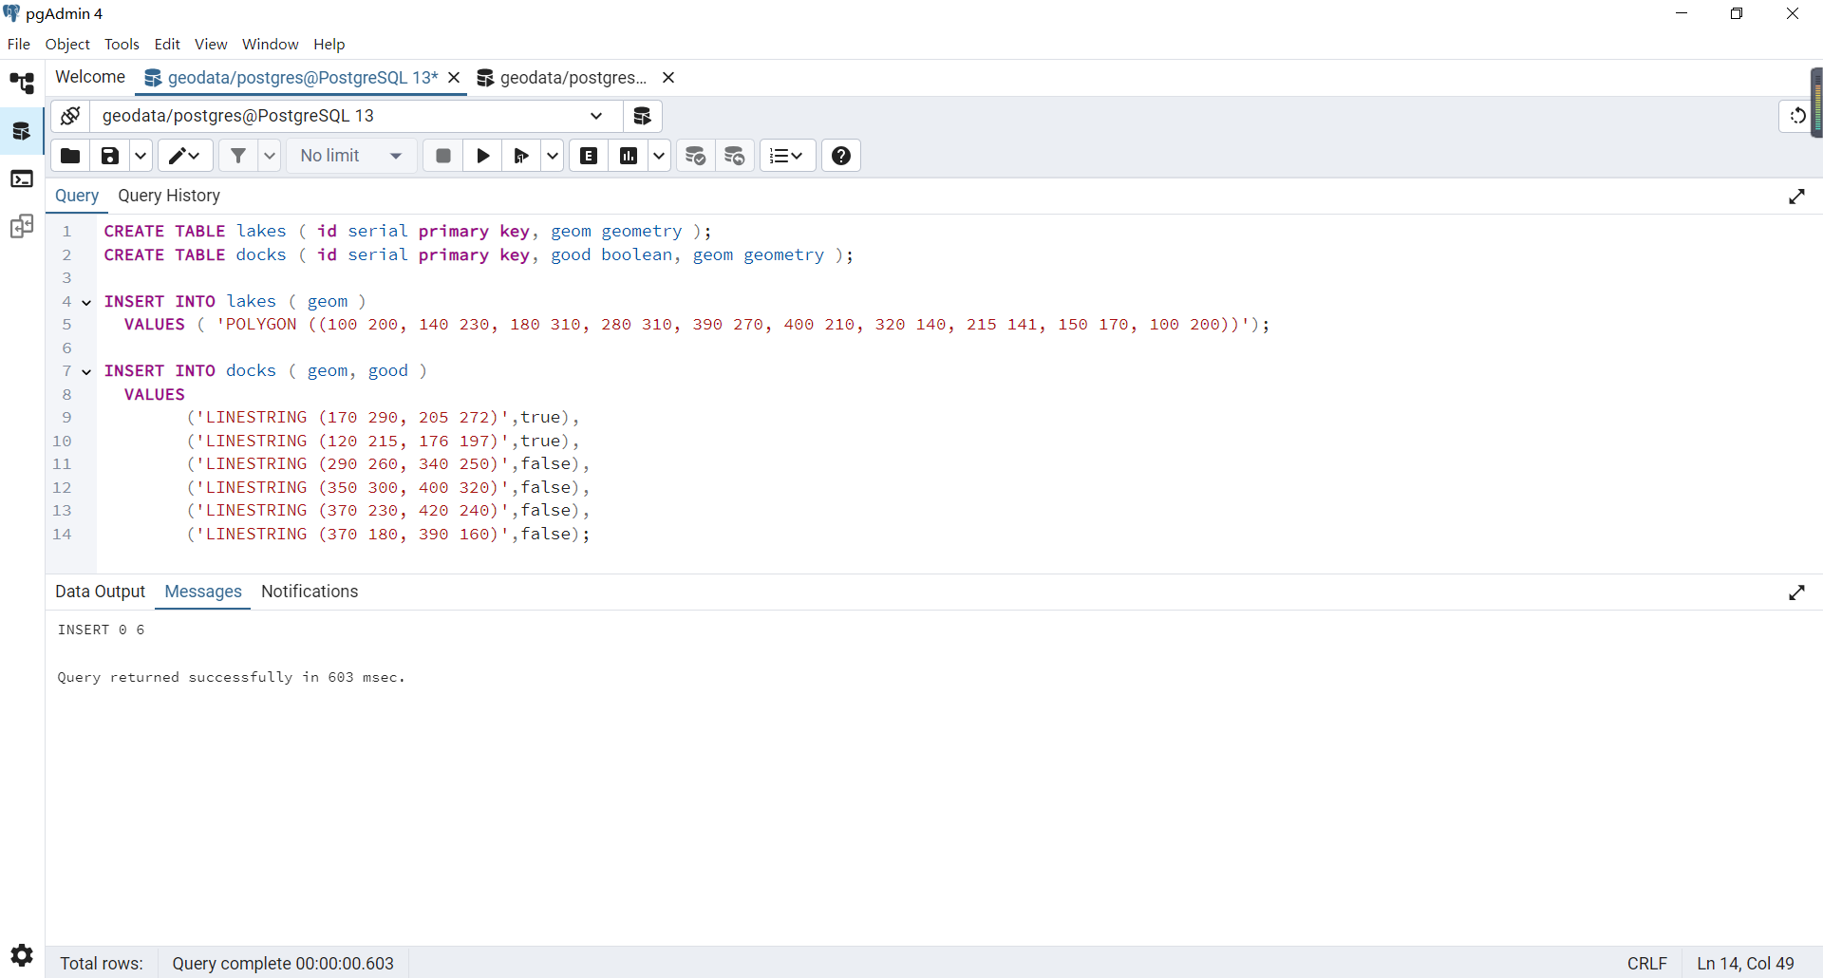Click the CRLF line ending indicator
Image resolution: width=1823 pixels, height=978 pixels.
pos(1647,963)
